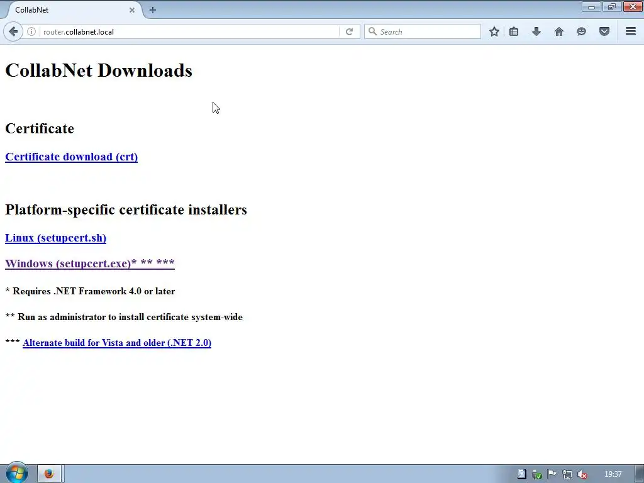
Task: Reload the current page
Action: coord(349,31)
